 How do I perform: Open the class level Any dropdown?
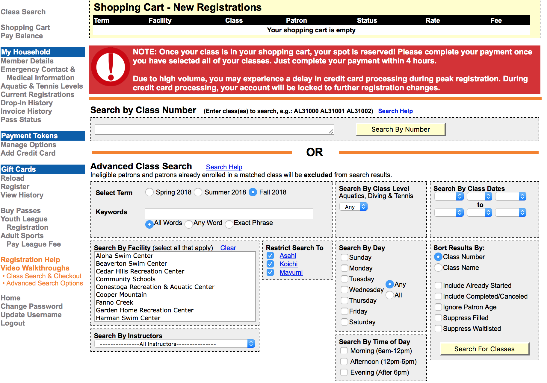(x=353, y=207)
